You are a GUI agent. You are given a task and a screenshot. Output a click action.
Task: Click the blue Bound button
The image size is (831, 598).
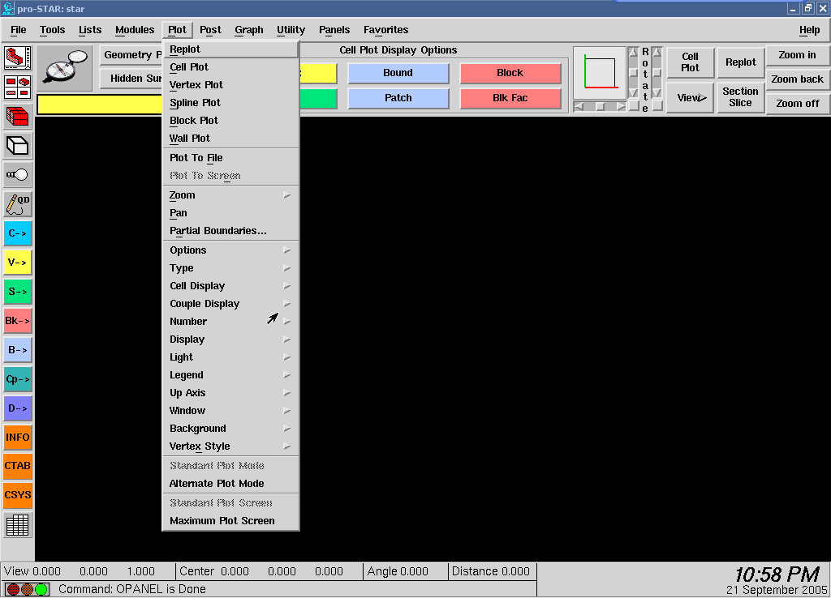[398, 73]
